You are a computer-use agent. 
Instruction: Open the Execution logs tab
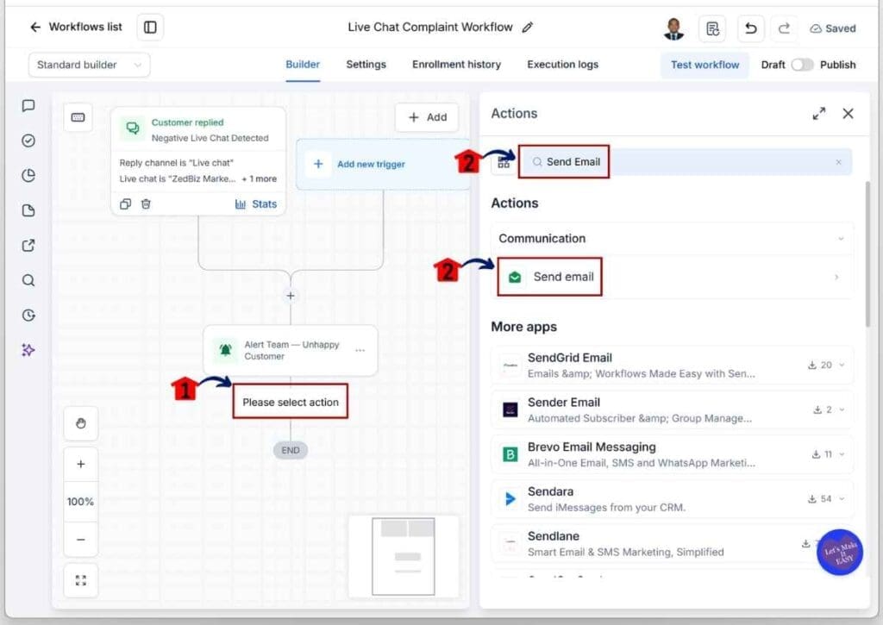click(562, 65)
